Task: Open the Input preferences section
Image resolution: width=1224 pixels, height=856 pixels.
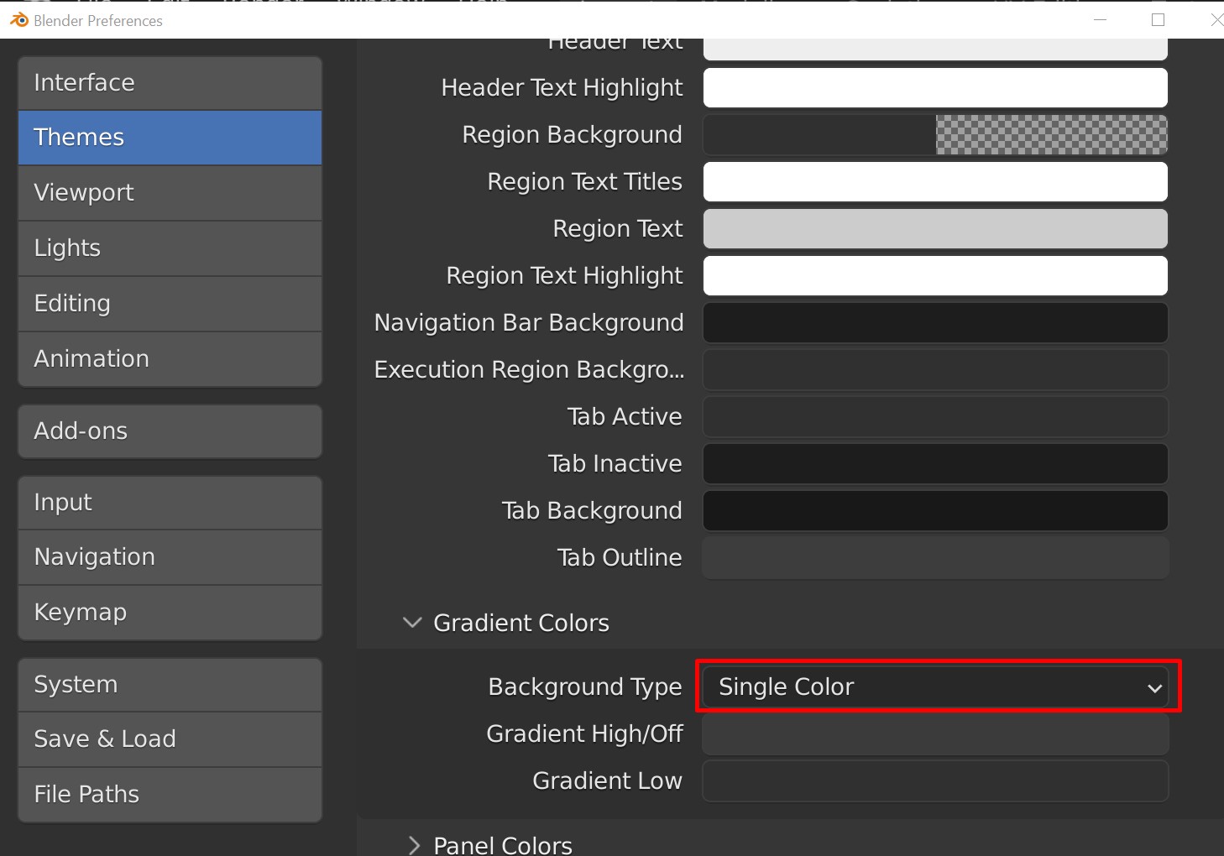Action: 170,503
